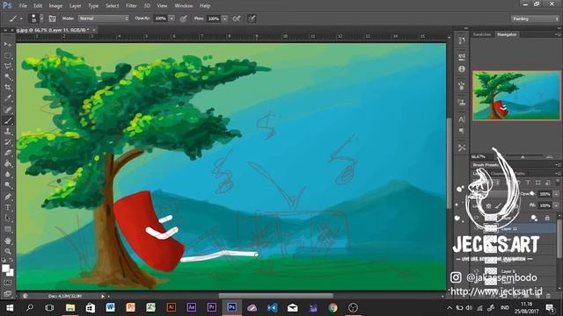Click the status bar info arrow

103,297
